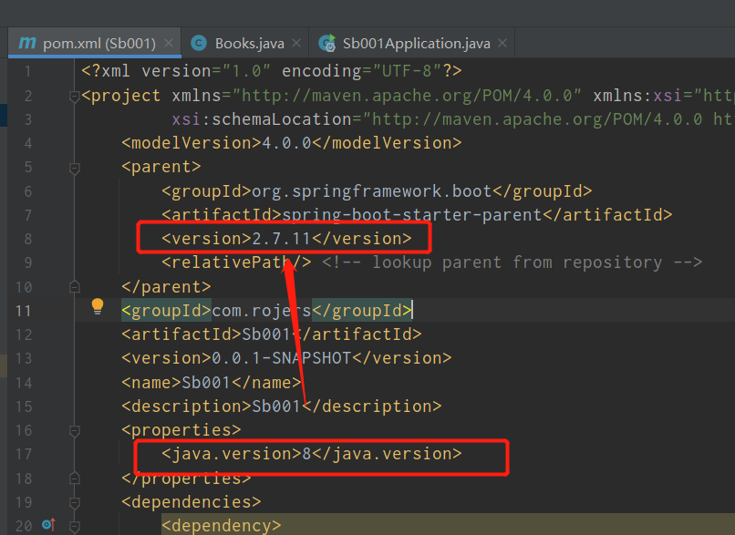
Task: Click line number 11 in the gutter
Action: point(23,311)
